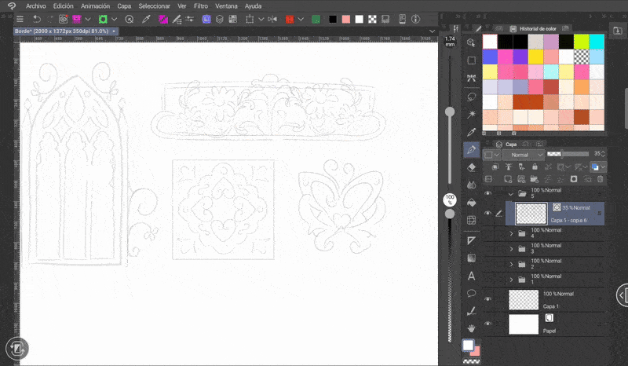The height and width of the screenshot is (366, 628).
Task: Open the Animación menu
Action: tap(95, 5)
